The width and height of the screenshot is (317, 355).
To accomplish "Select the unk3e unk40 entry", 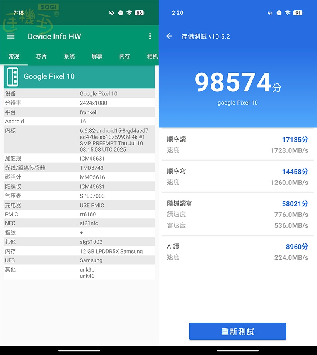I will [79, 272].
